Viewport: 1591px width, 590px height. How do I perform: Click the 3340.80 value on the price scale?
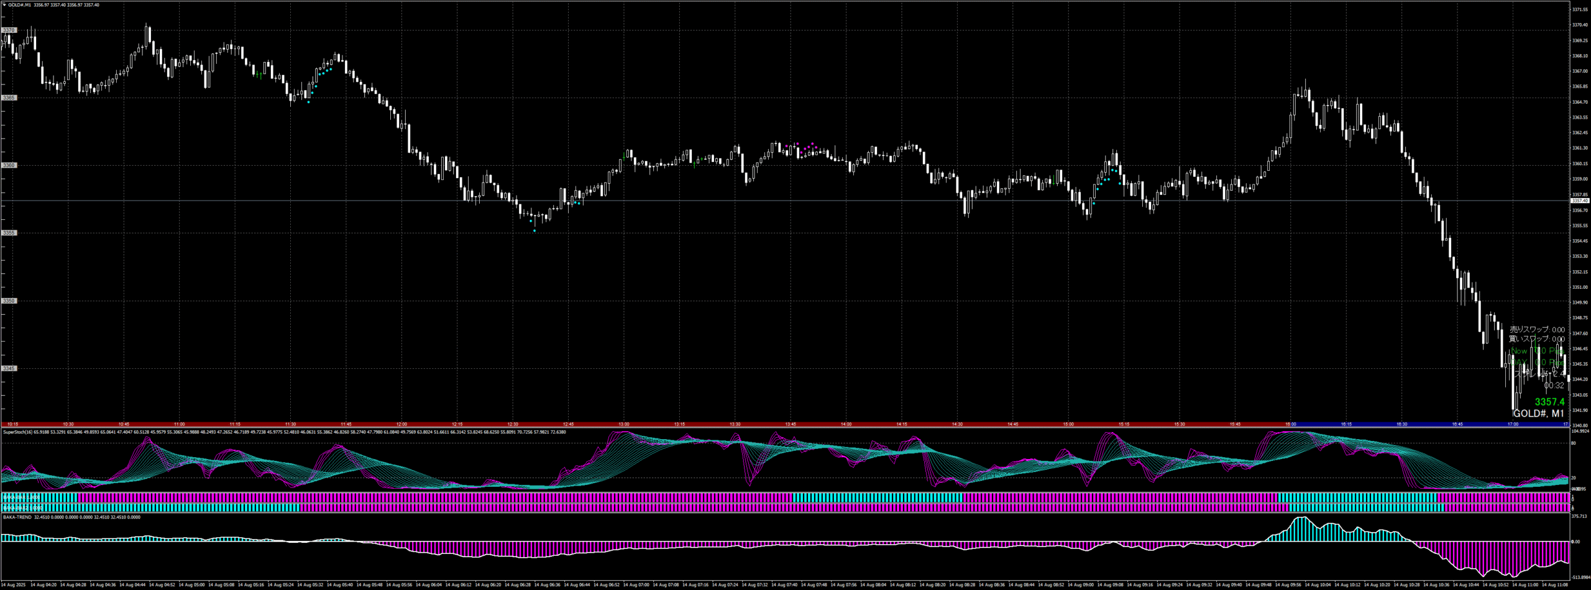pyautogui.click(x=1580, y=425)
